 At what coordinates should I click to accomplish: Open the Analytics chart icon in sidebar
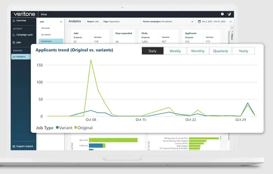click(14, 57)
